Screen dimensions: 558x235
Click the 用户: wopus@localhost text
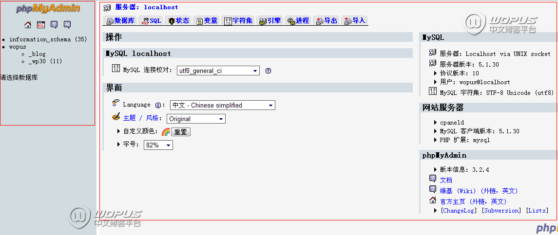click(x=475, y=82)
